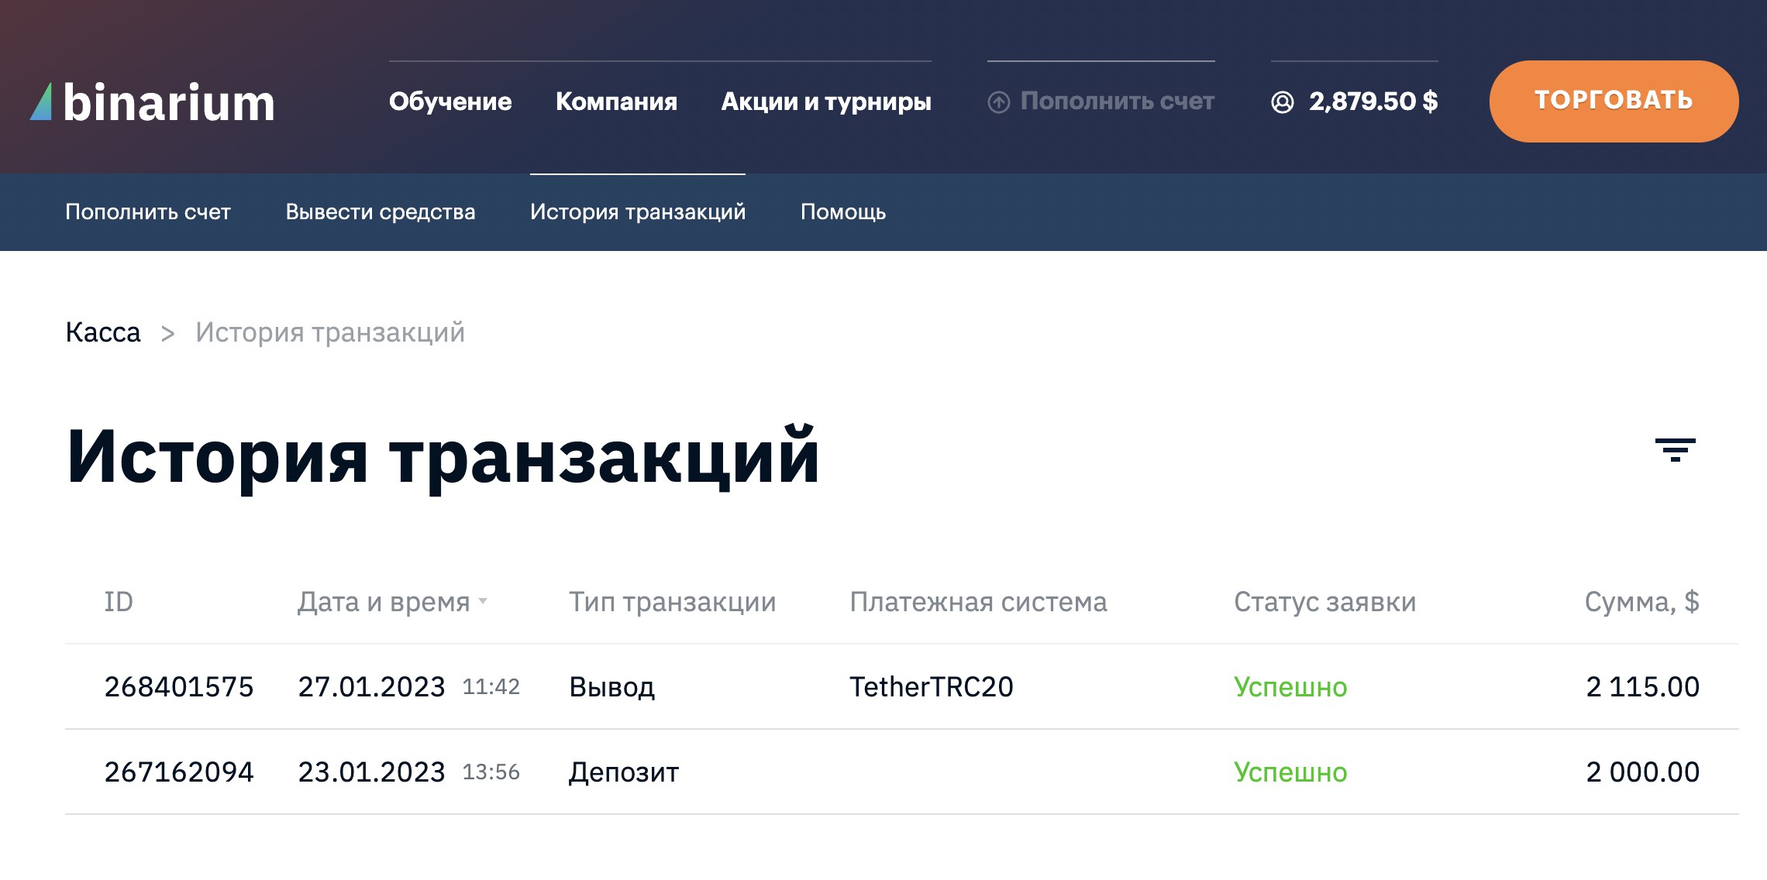This screenshot has height=880, width=1767.
Task: Click Сумма, $ column header
Action: coord(1641,602)
